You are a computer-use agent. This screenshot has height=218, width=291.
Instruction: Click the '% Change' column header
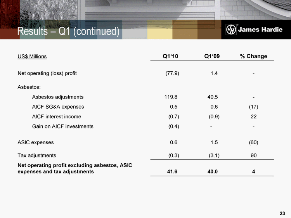[253, 56]
